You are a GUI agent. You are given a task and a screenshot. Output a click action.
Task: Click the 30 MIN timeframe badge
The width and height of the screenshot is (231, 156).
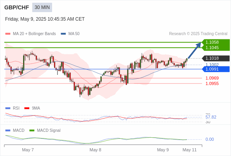coord(42,7)
